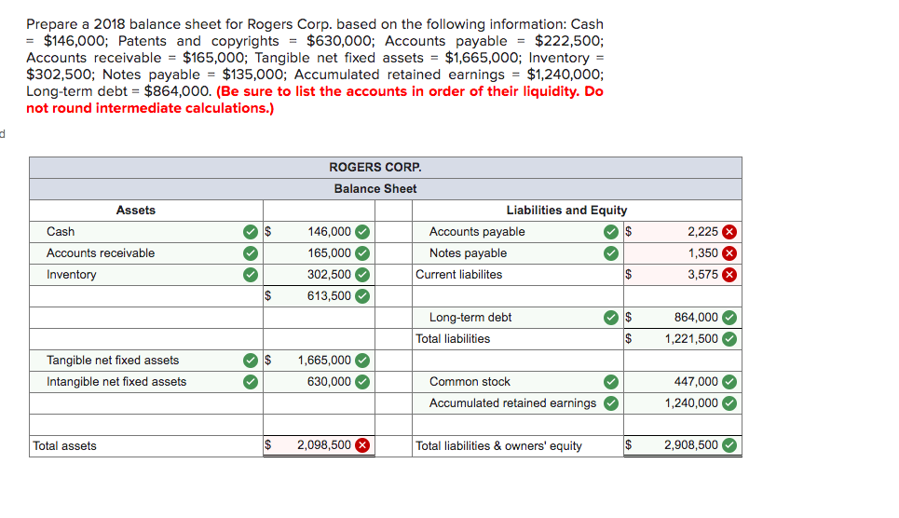Click the green check next to 1,221,500

click(x=729, y=339)
